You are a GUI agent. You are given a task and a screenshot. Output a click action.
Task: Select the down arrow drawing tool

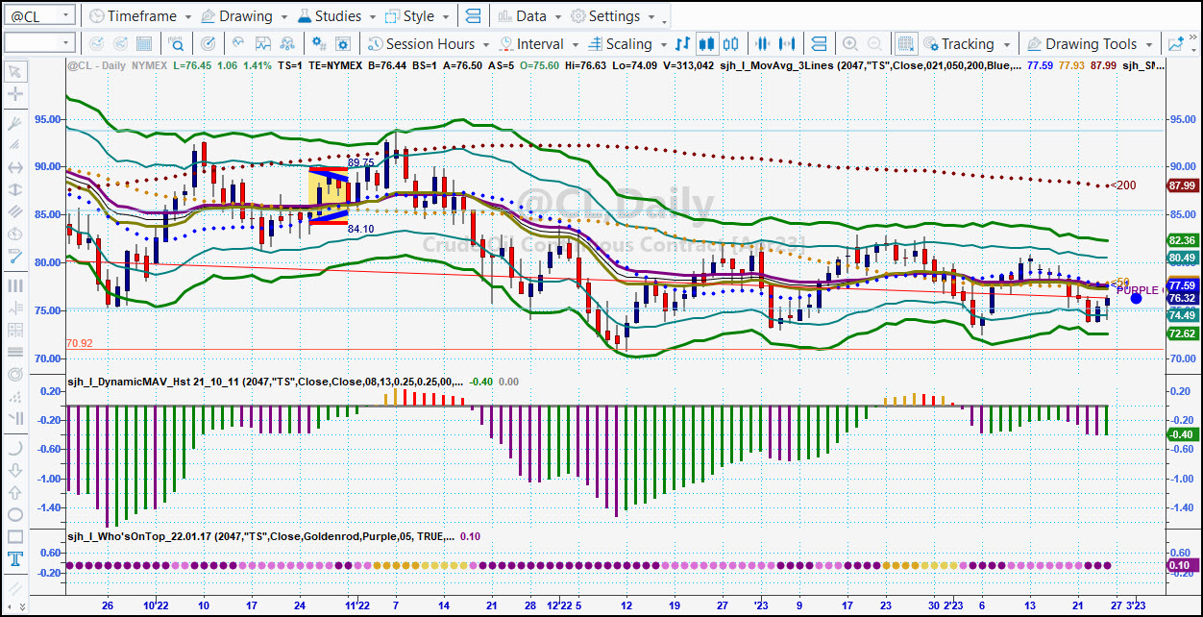tap(15, 470)
